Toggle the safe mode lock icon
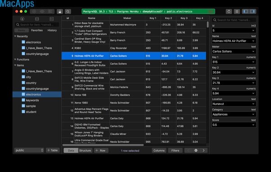The width and height of the screenshot is (271, 172). (x=60, y=11)
